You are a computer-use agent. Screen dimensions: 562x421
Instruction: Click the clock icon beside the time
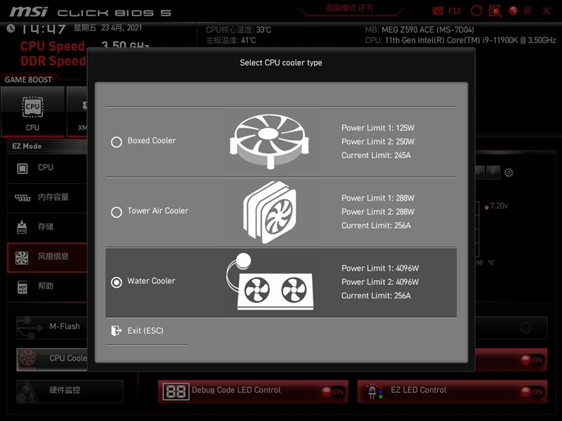point(11,28)
